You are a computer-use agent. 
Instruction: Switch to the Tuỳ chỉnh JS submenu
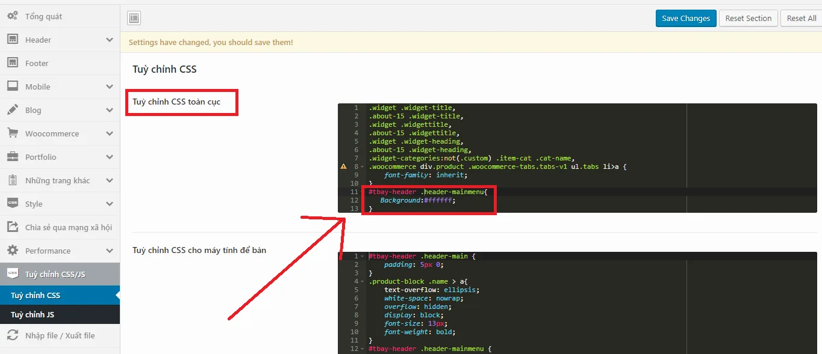(60, 314)
